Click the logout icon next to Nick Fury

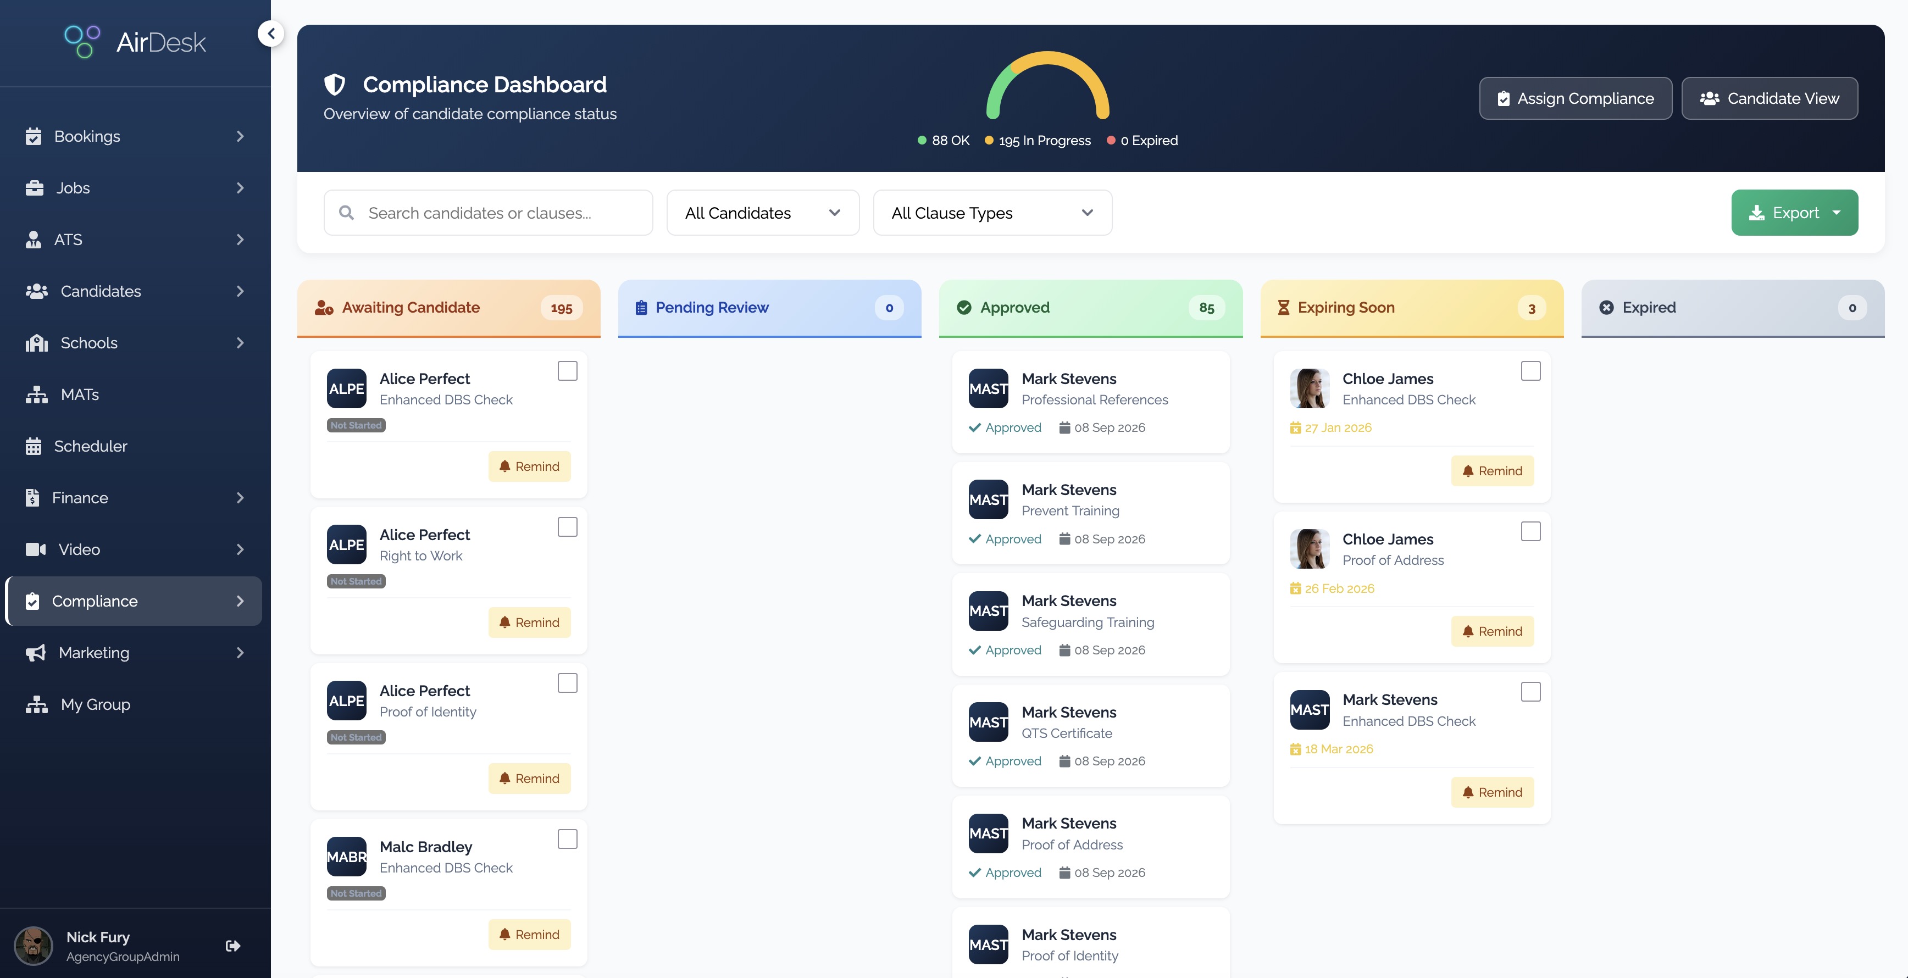click(x=232, y=946)
